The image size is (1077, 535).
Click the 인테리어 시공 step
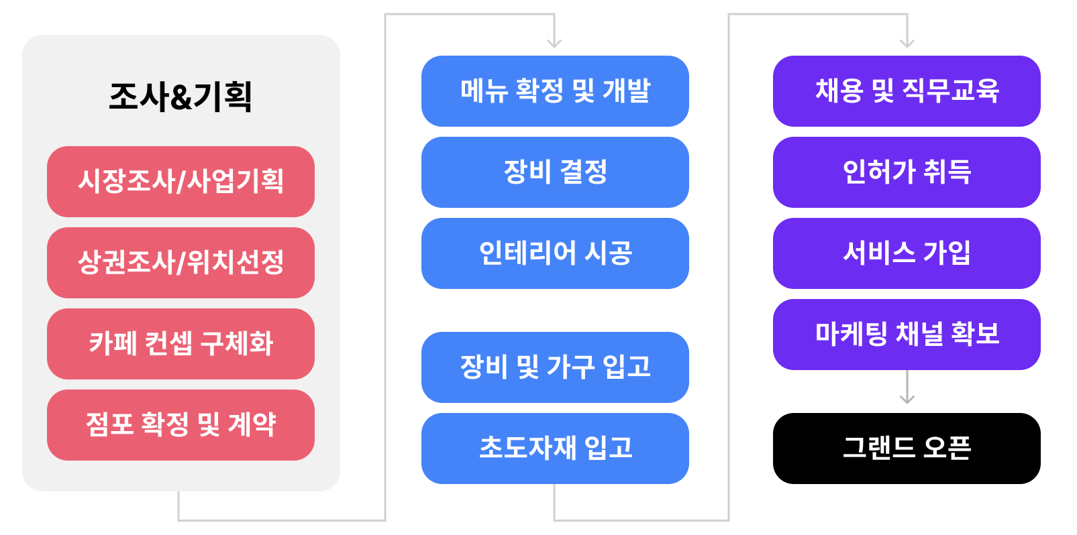[555, 253]
